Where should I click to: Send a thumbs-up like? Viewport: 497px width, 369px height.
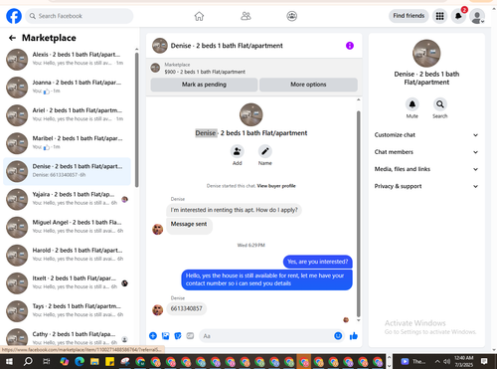(x=354, y=336)
